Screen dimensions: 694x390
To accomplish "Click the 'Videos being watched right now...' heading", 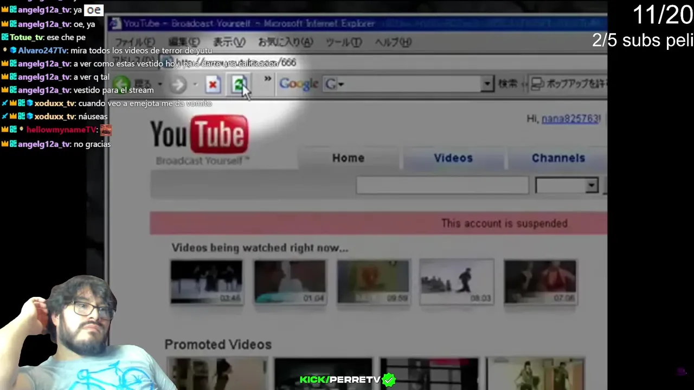I will pos(260,248).
